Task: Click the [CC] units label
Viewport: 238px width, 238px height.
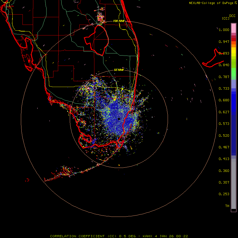Action: [x=226, y=18]
